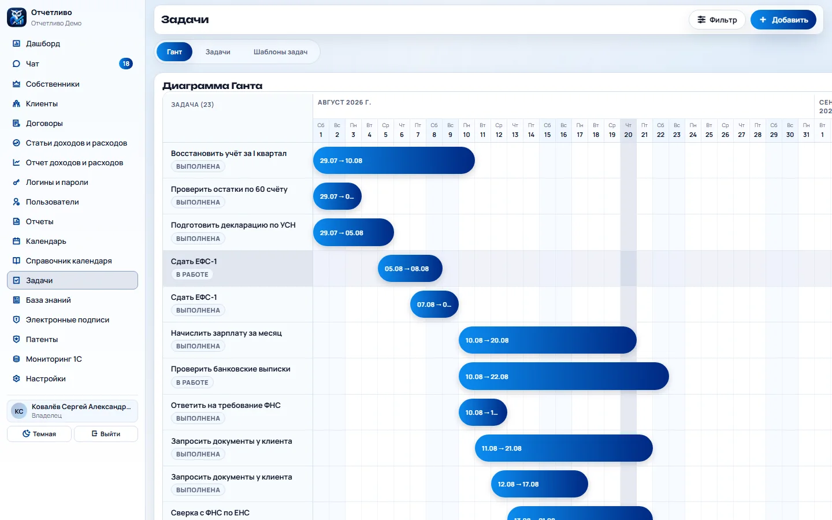The width and height of the screenshot is (832, 520).
Task: Click the plus icon in Добавить
Action: pyautogui.click(x=763, y=20)
